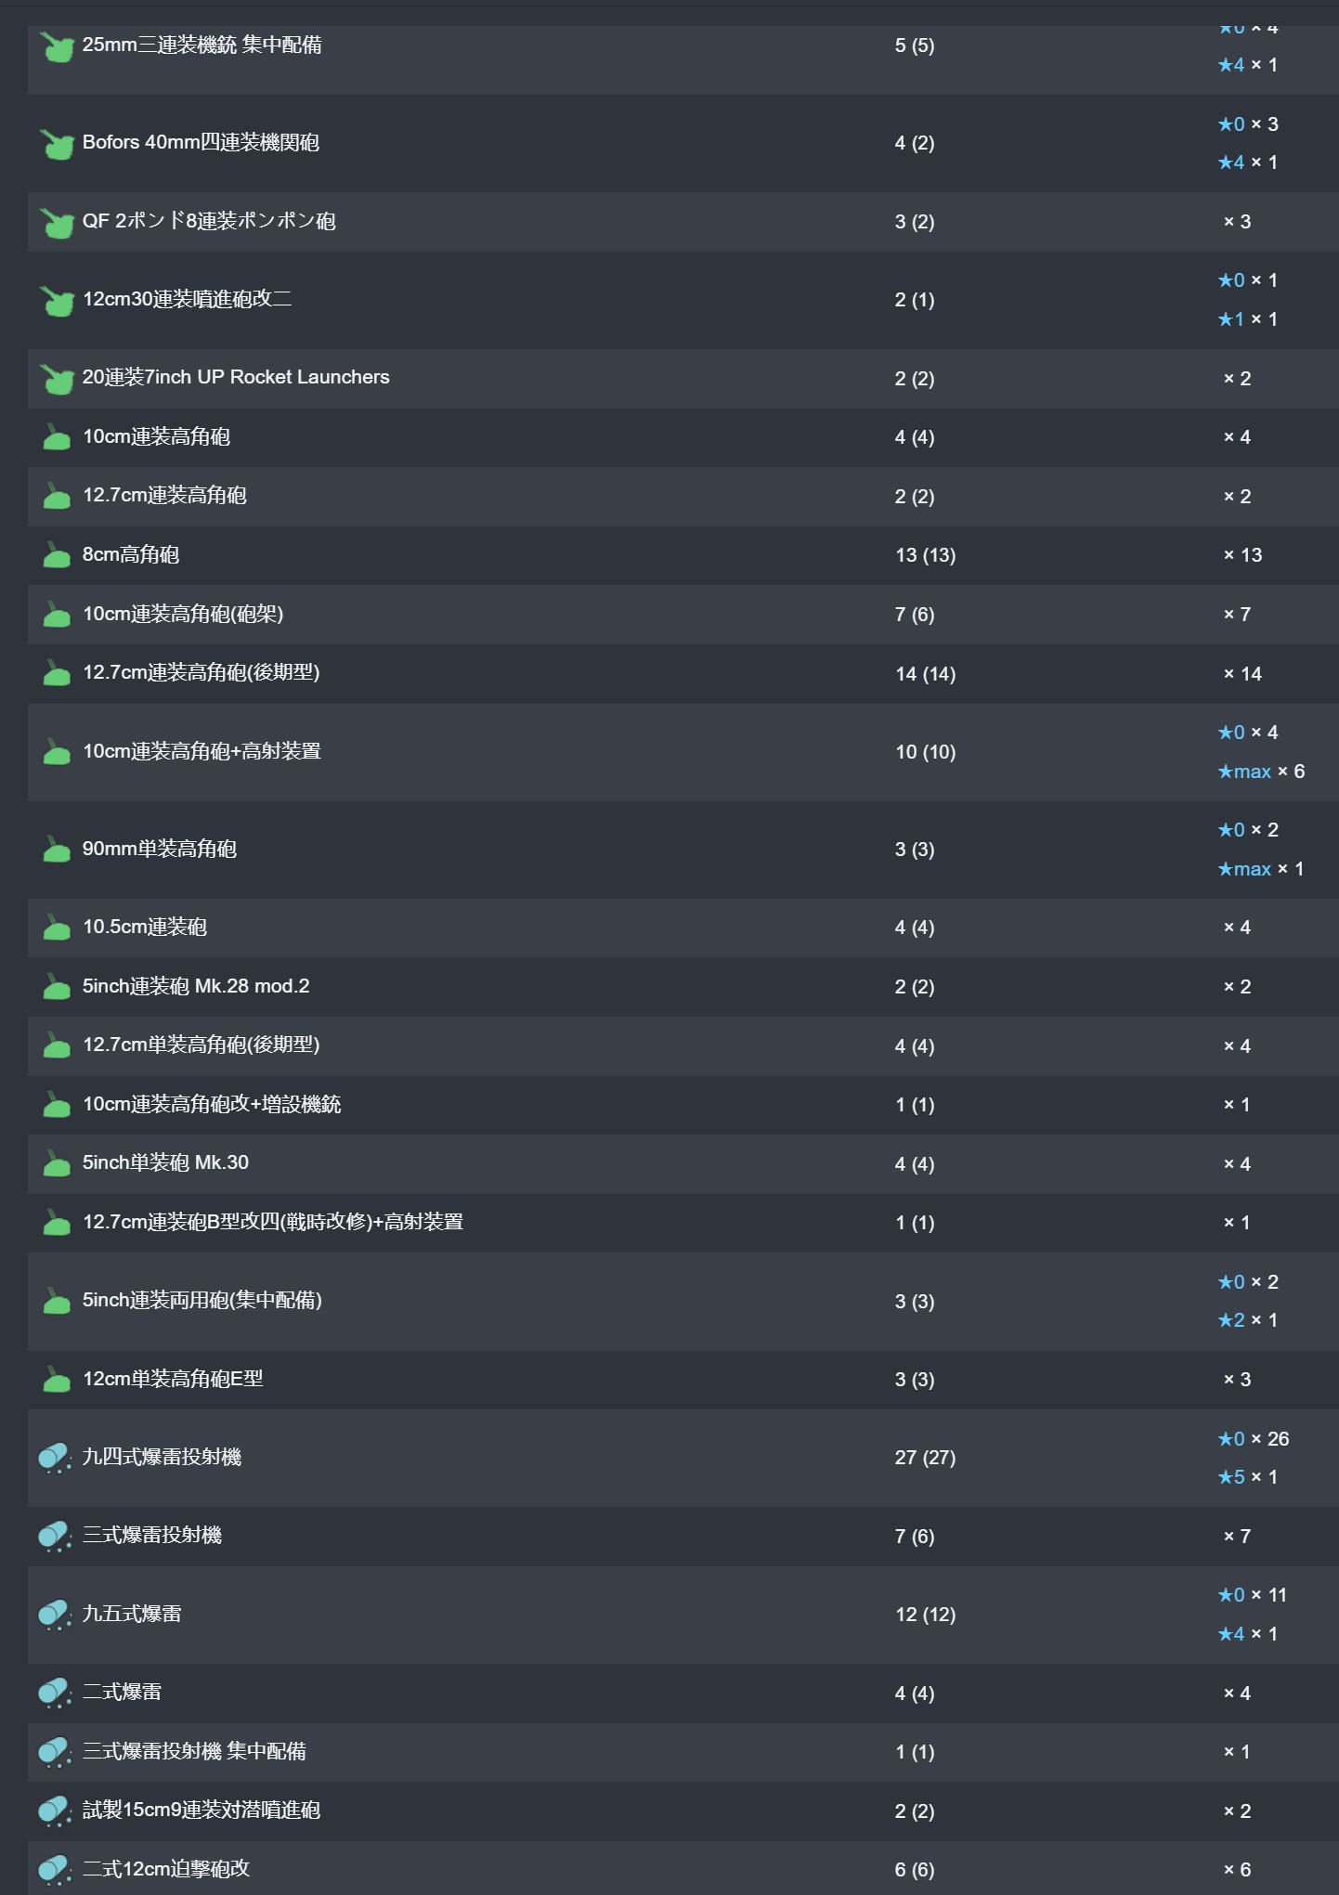
Task: Click the icon beside 20連装7inch UP Rocket Launchers
Action: click(x=57, y=379)
